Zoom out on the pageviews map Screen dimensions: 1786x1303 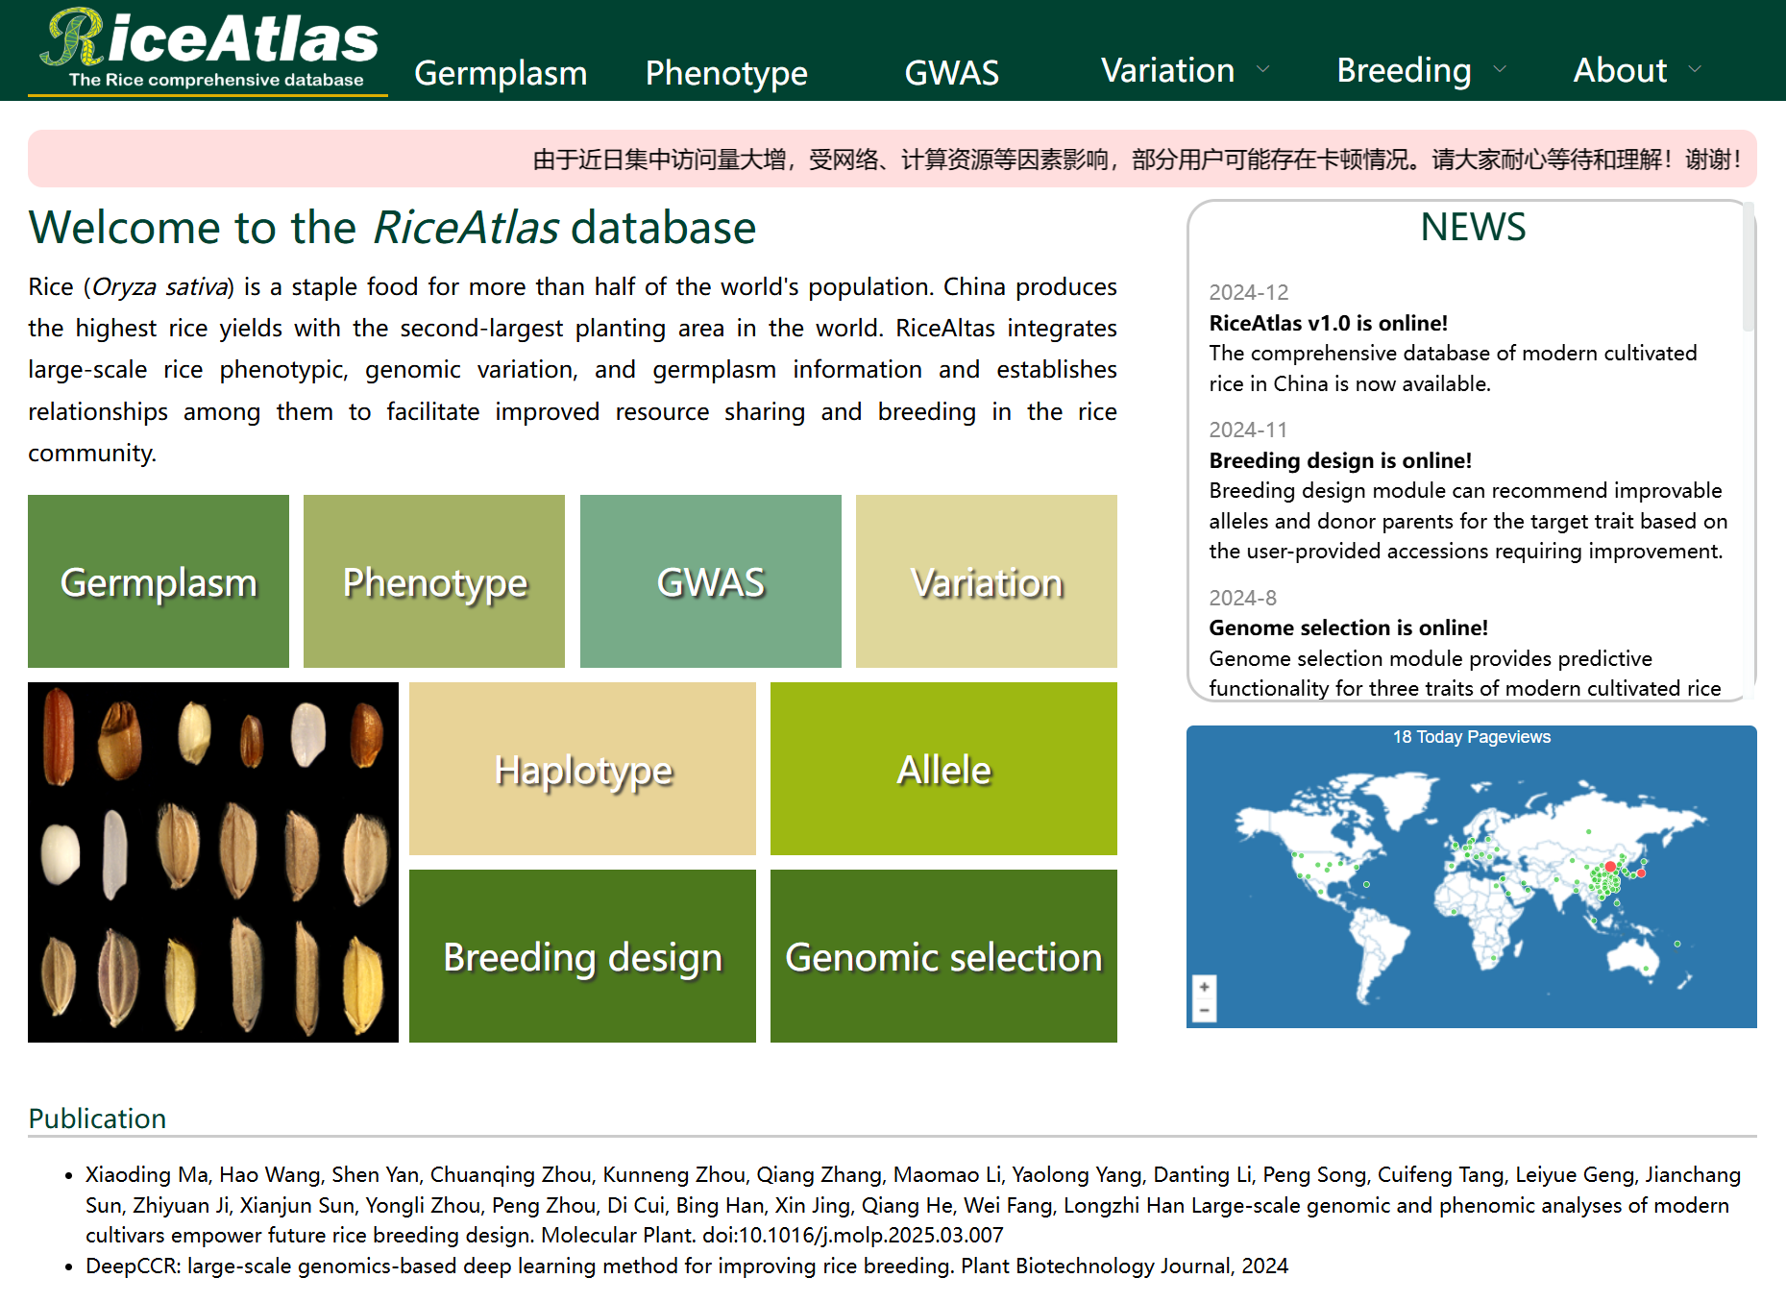click(1204, 1010)
